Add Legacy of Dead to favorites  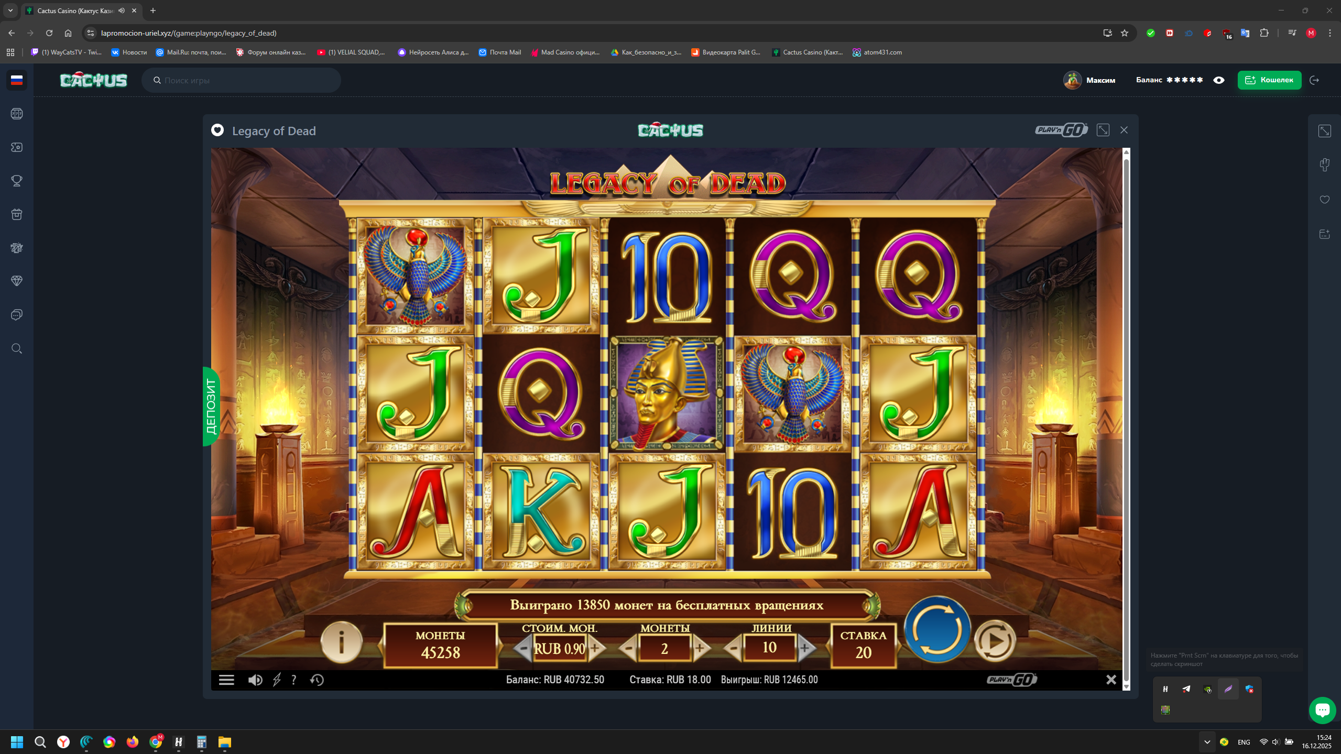(x=217, y=130)
